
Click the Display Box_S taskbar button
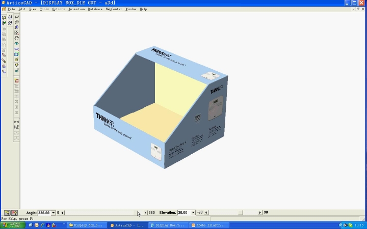coord(88,225)
